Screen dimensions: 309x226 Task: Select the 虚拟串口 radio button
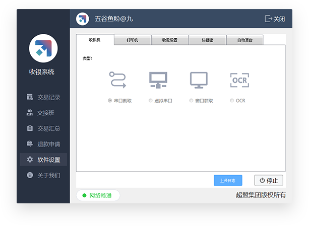pyautogui.click(x=151, y=101)
